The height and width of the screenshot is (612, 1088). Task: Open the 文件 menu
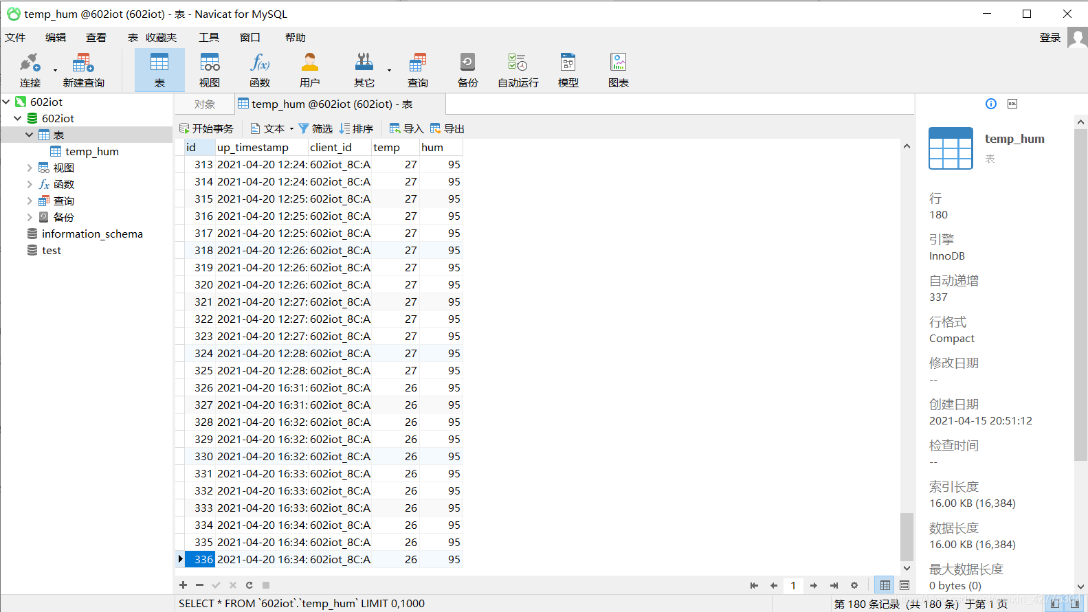point(15,37)
